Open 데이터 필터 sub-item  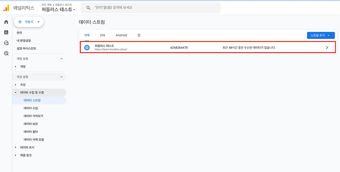coord(31,132)
